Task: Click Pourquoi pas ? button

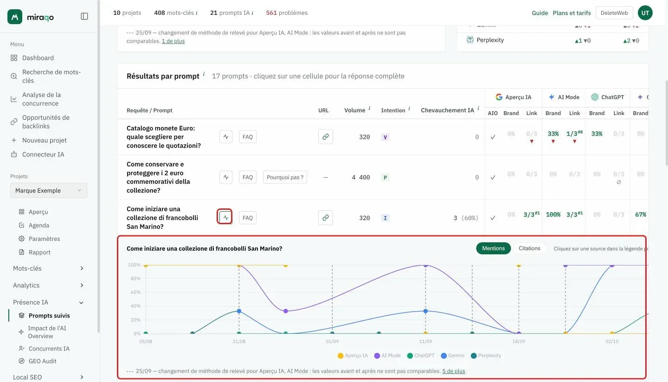Action: click(x=285, y=177)
